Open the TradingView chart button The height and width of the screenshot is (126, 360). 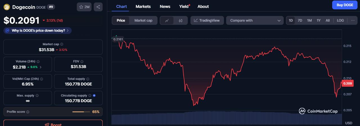point(207,20)
